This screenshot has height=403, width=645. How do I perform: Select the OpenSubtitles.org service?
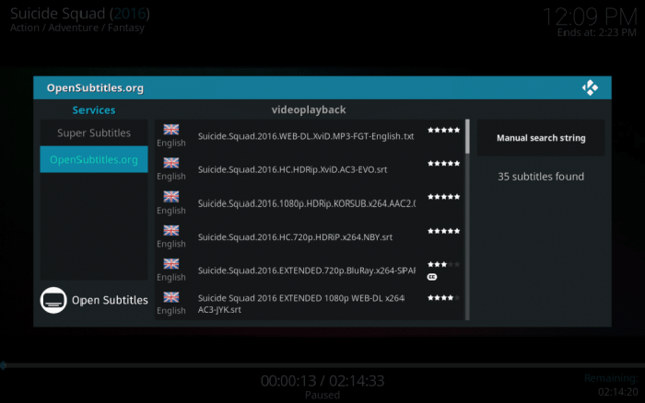pyautogui.click(x=94, y=159)
